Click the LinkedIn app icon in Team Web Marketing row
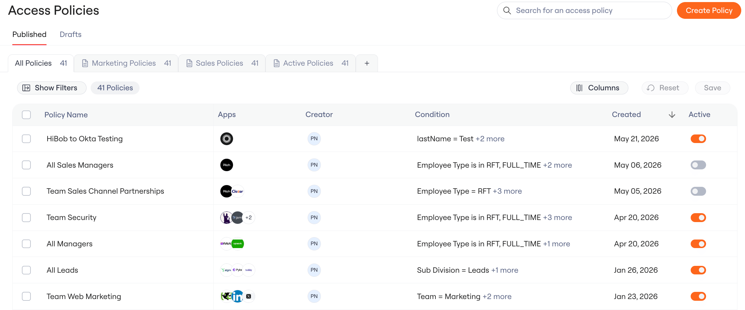 click(x=237, y=296)
